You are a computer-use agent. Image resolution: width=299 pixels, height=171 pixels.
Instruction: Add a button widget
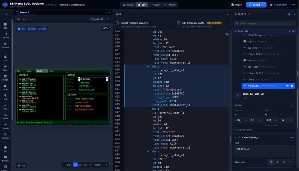pyautogui.click(x=5, y=159)
